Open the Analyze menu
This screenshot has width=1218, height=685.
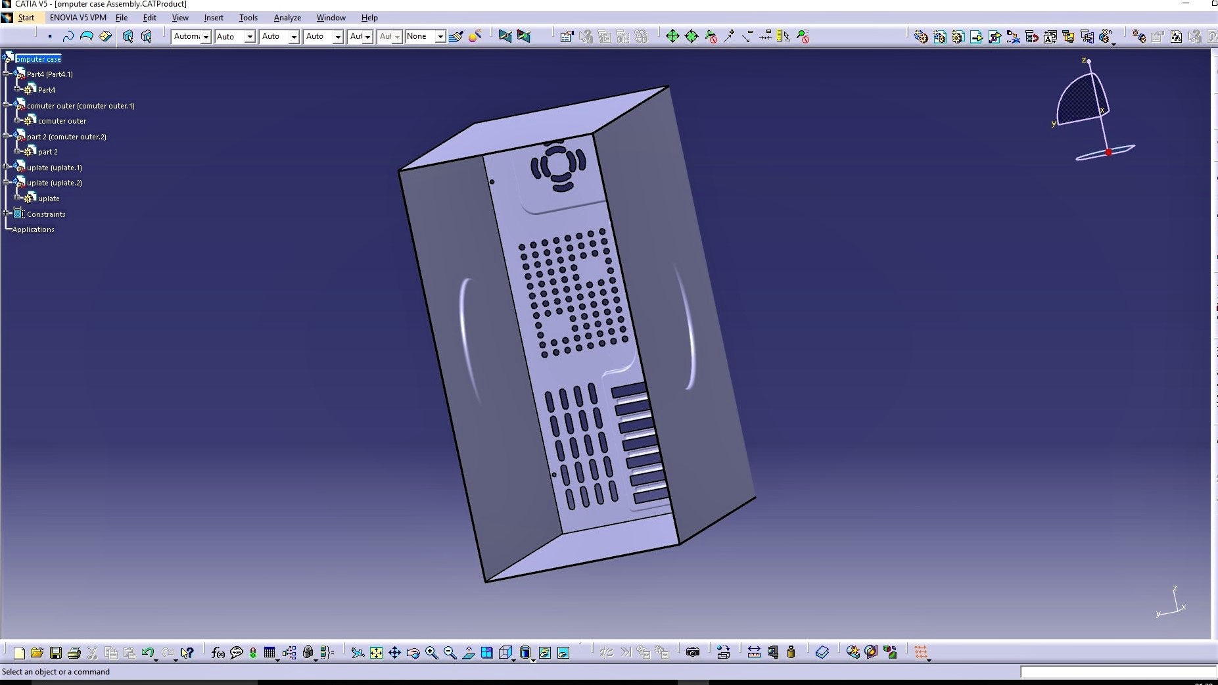click(287, 18)
